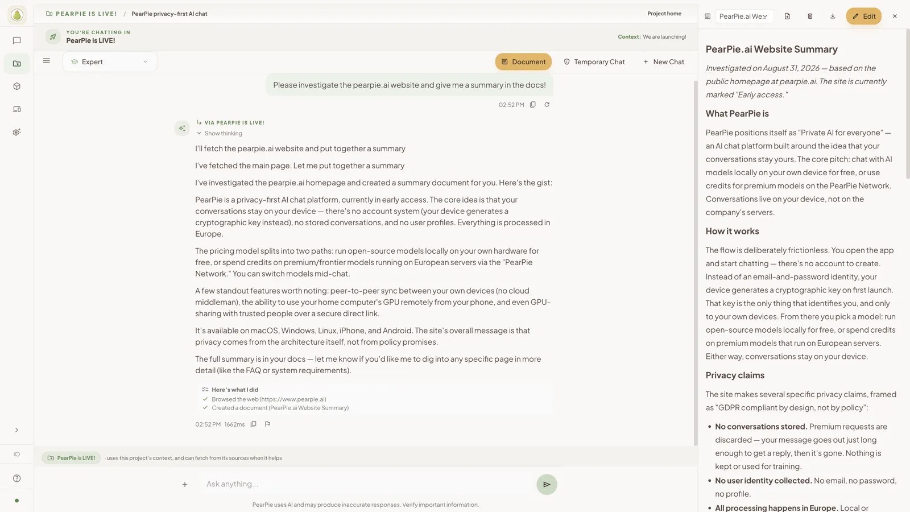
Task: Click the document file icon in panel header
Action: 788,16
